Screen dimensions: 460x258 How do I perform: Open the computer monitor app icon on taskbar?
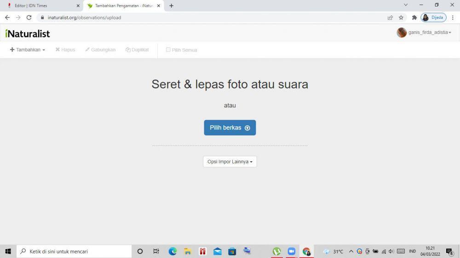click(247, 251)
